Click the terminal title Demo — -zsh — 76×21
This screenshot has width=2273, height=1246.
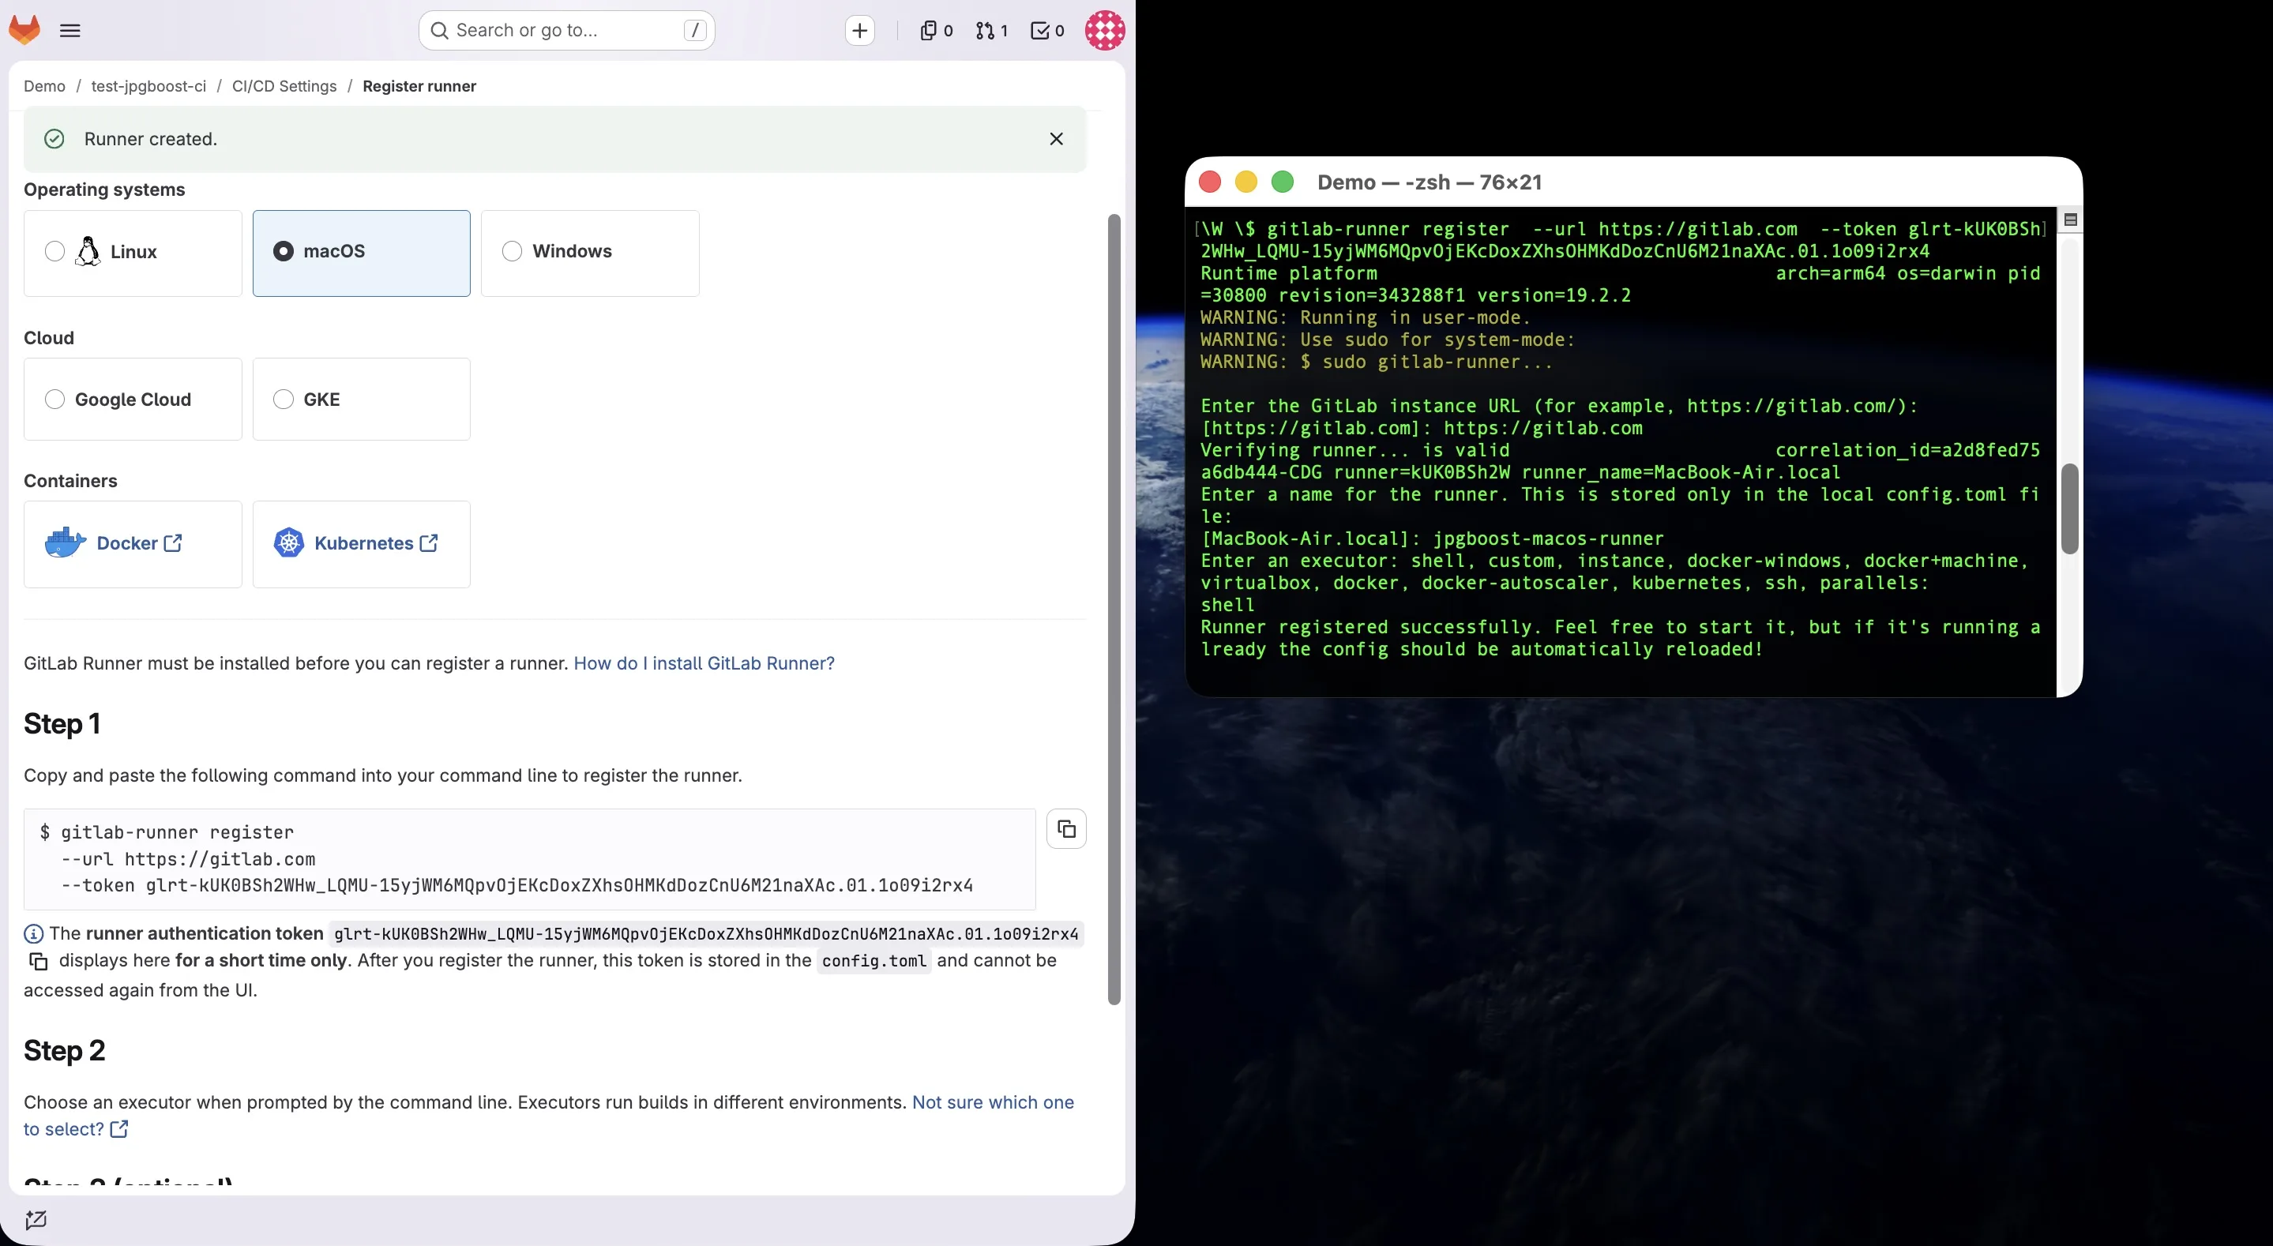point(1430,182)
